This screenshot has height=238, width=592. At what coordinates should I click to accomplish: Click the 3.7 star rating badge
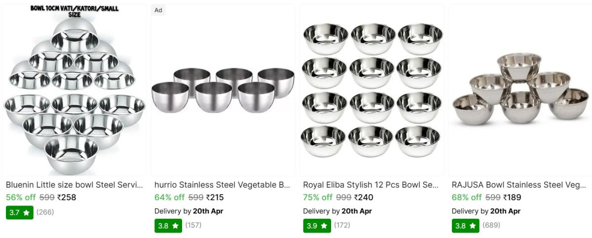[x=20, y=212]
